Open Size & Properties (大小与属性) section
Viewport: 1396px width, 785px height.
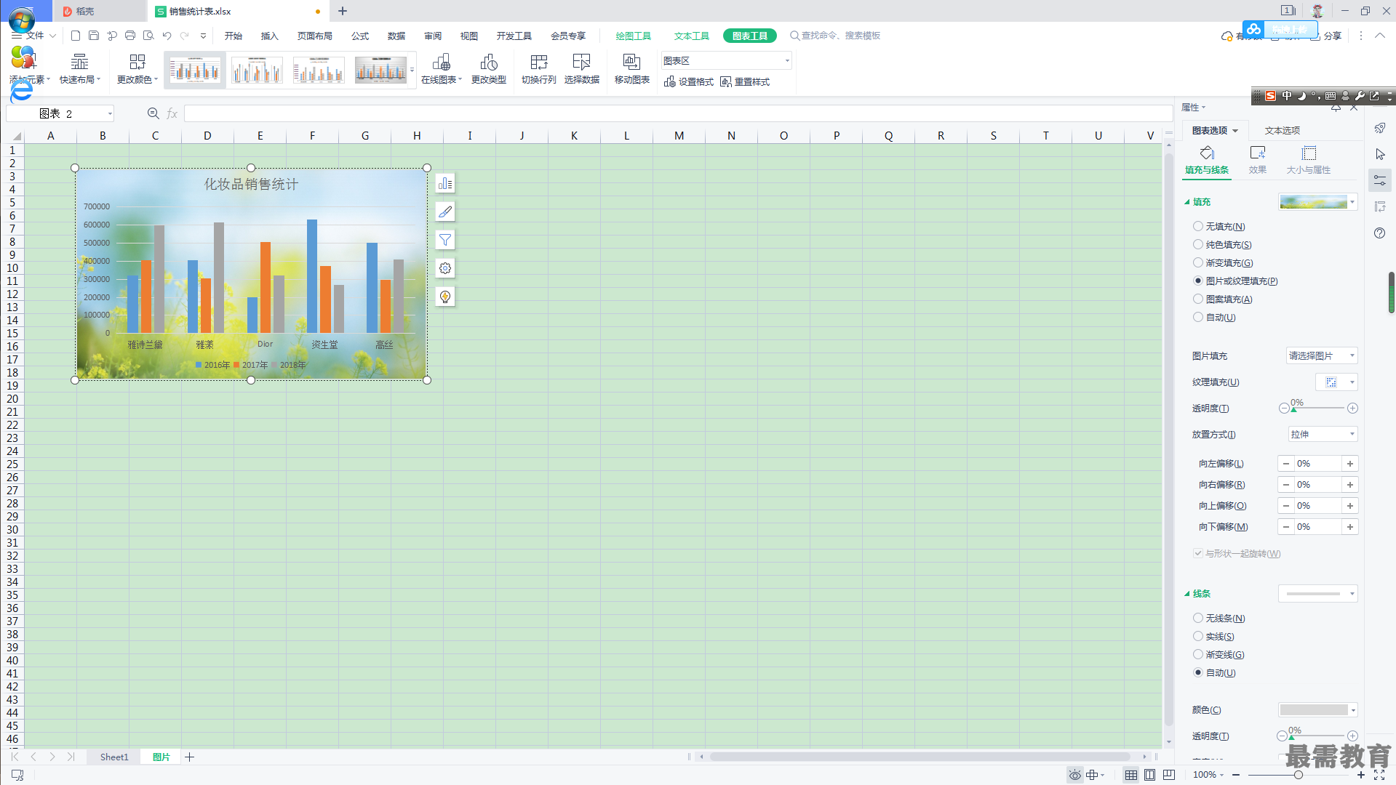tap(1309, 160)
